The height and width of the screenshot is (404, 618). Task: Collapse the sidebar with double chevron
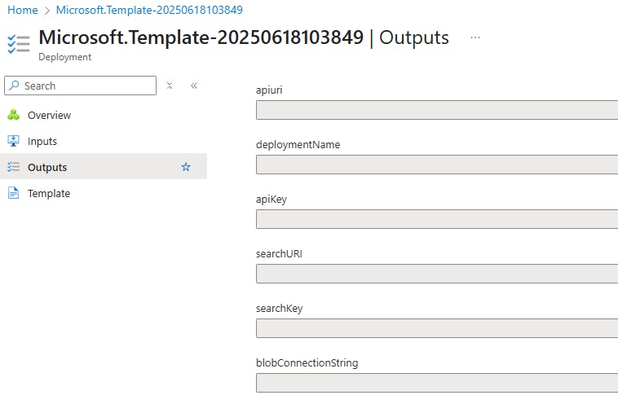pos(194,86)
